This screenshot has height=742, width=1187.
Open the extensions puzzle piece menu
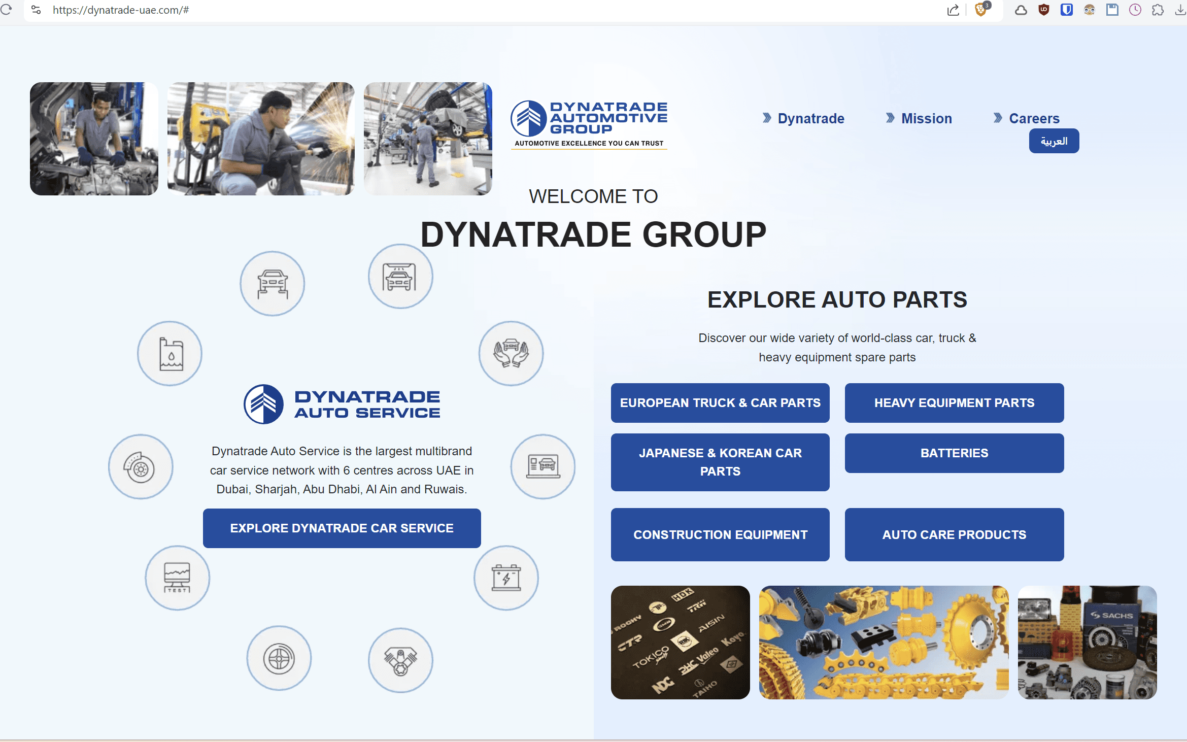pos(1158,10)
